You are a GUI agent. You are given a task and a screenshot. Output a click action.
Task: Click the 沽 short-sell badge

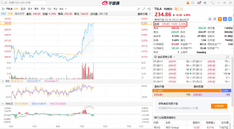181,9
